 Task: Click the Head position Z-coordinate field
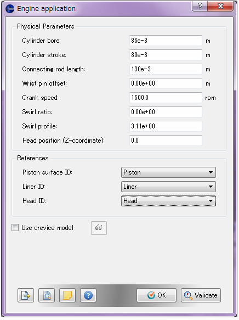[166, 141]
